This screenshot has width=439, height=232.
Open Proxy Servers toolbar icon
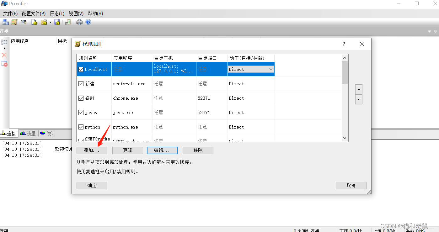click(x=5, y=22)
